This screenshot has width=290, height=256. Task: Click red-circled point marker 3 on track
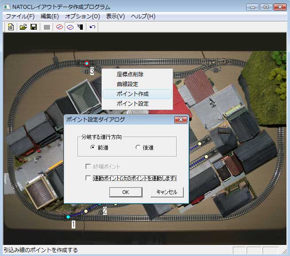click(87, 63)
